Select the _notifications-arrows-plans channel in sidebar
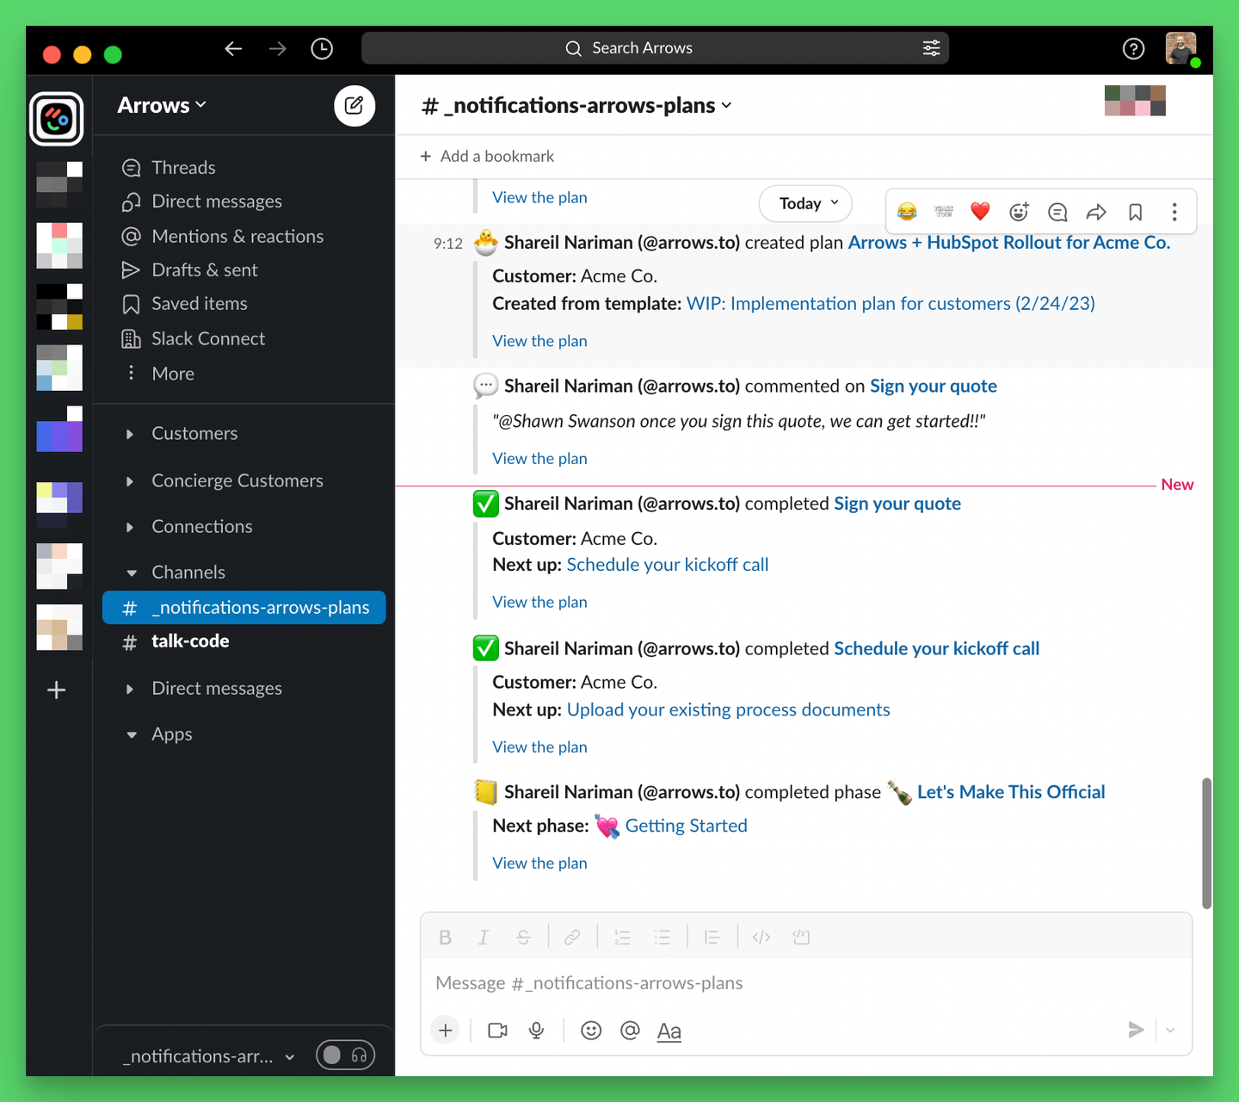 [x=243, y=608]
